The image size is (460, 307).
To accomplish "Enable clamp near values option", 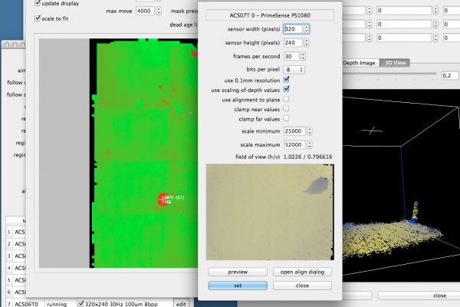I will (x=287, y=109).
